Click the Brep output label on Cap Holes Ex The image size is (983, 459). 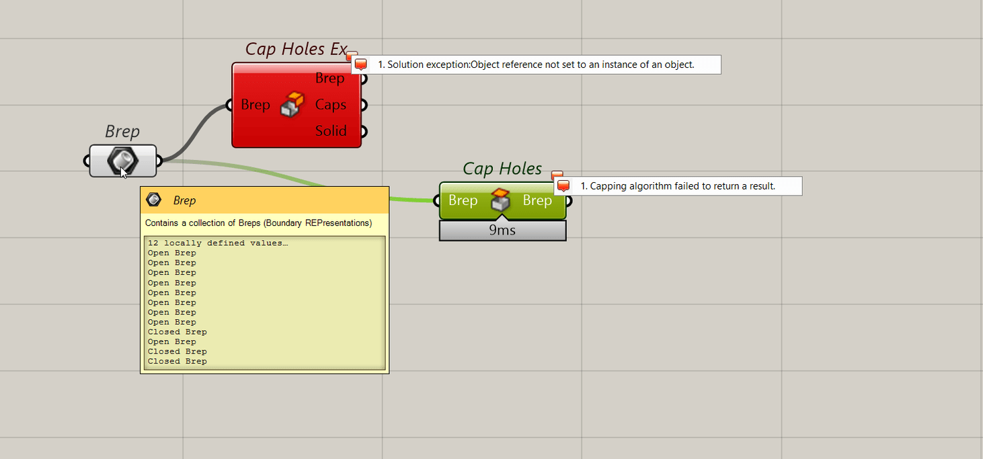click(x=330, y=79)
